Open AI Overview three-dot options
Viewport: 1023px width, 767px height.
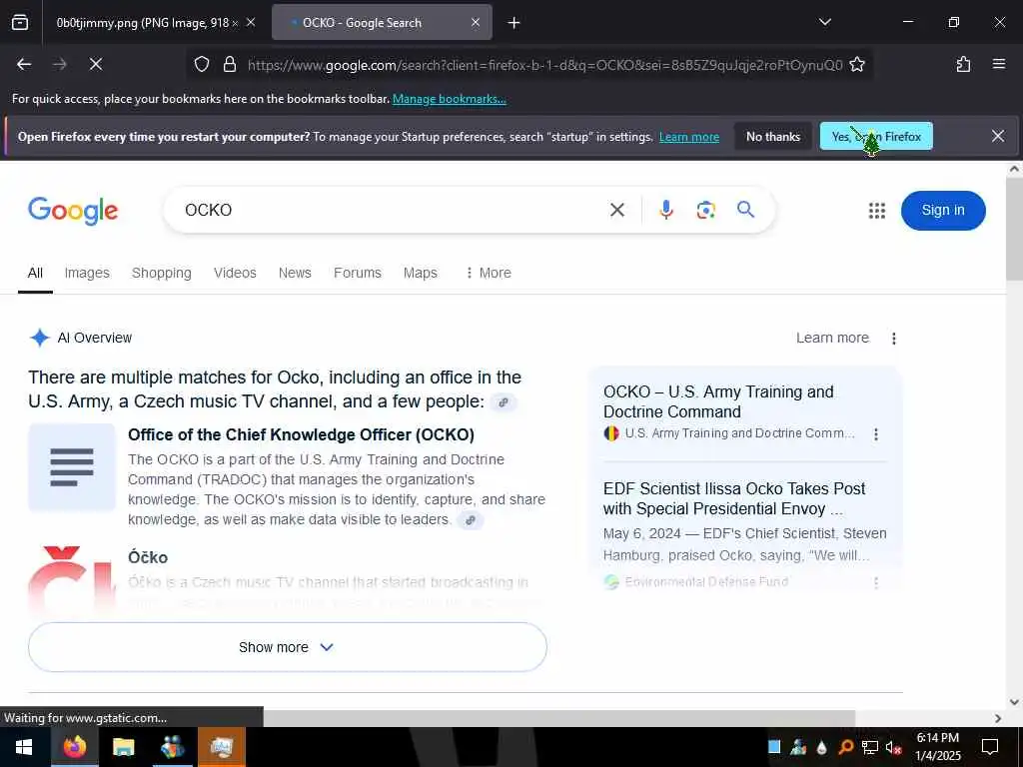tap(894, 339)
